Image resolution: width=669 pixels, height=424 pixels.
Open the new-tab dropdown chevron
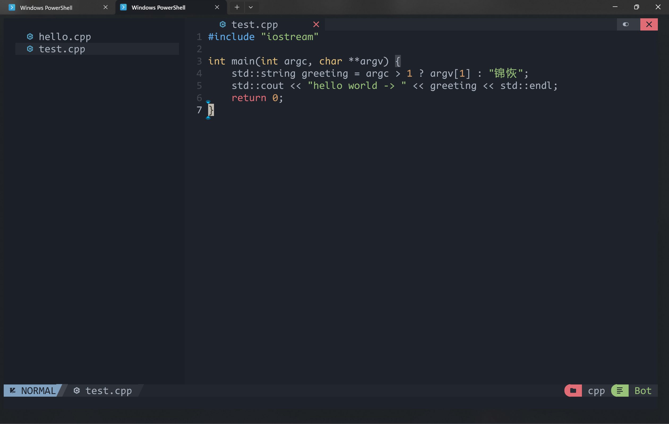[251, 7]
